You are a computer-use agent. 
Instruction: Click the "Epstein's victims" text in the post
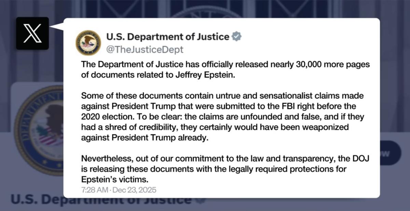pos(111,179)
